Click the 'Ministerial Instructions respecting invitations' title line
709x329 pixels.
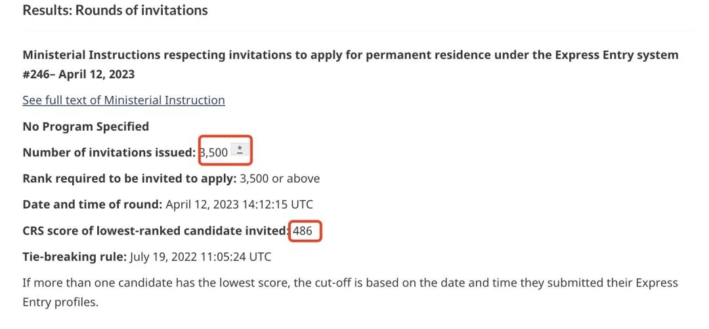tap(263, 55)
